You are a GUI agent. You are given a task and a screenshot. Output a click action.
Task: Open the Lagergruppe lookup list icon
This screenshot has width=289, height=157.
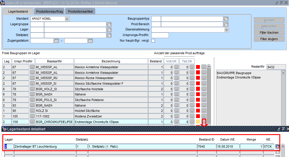coord(109,24)
